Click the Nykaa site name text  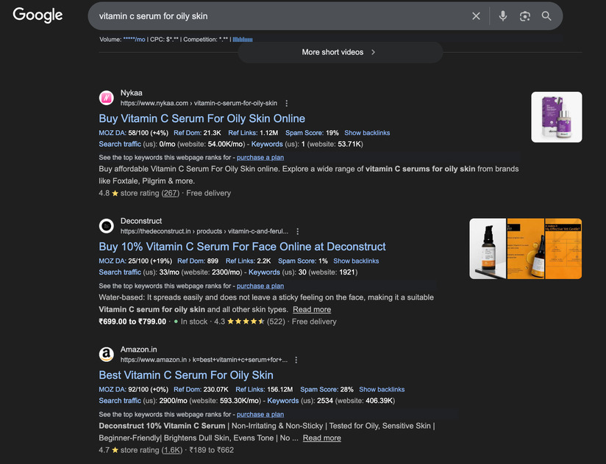(x=132, y=93)
